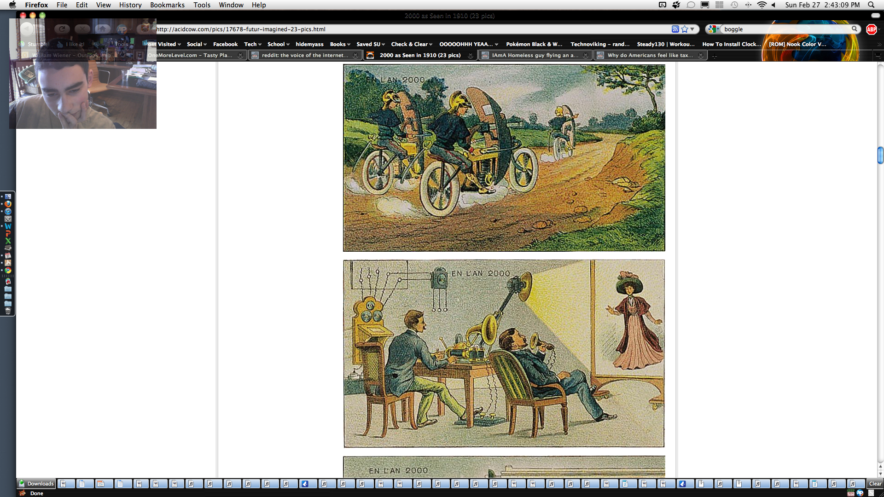Image resolution: width=884 pixels, height=497 pixels.
Task: Open the Adblock Plus ABP icon
Action: pyautogui.click(x=871, y=29)
